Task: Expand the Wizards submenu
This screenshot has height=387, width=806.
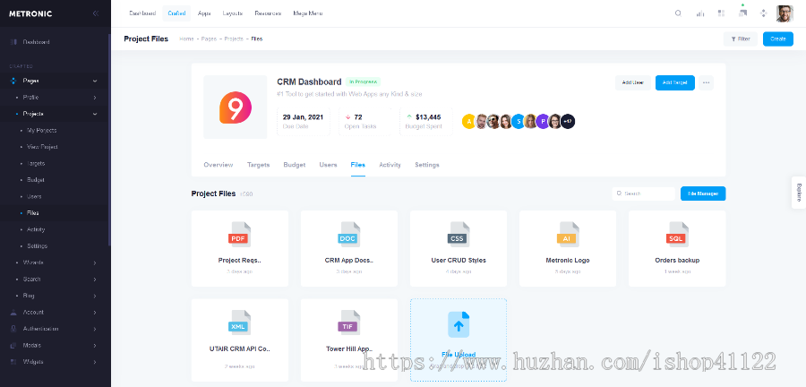Action: pyautogui.click(x=95, y=262)
